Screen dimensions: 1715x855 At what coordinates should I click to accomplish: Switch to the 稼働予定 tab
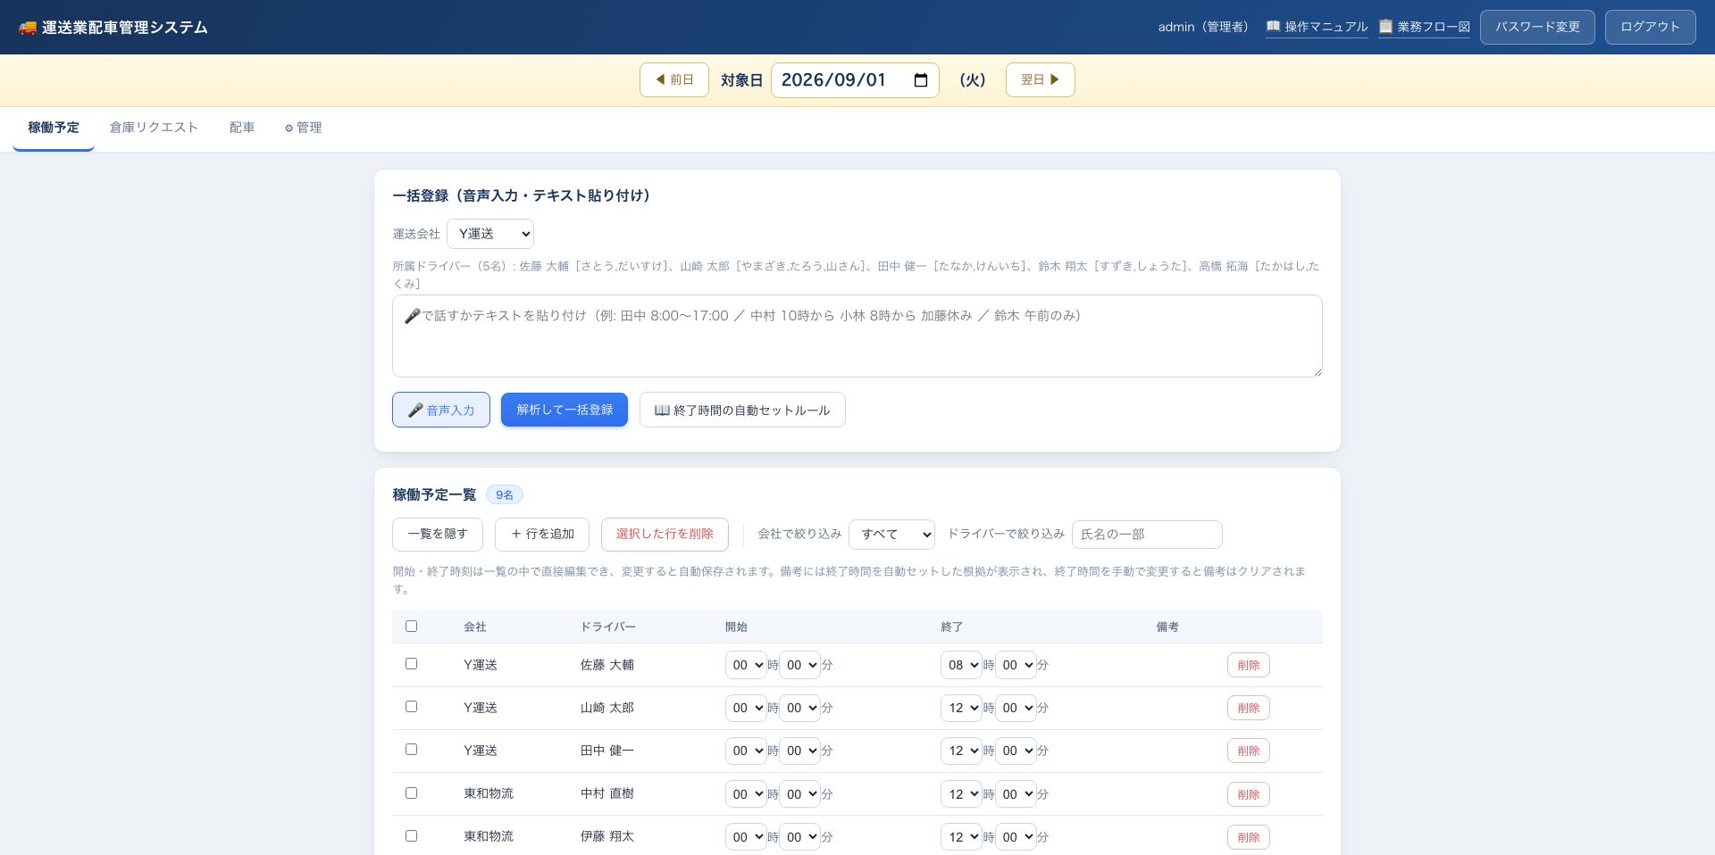click(54, 128)
